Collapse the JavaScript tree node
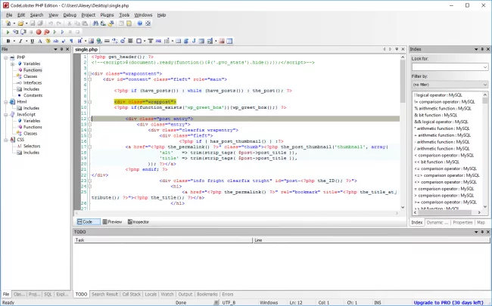 (5, 115)
